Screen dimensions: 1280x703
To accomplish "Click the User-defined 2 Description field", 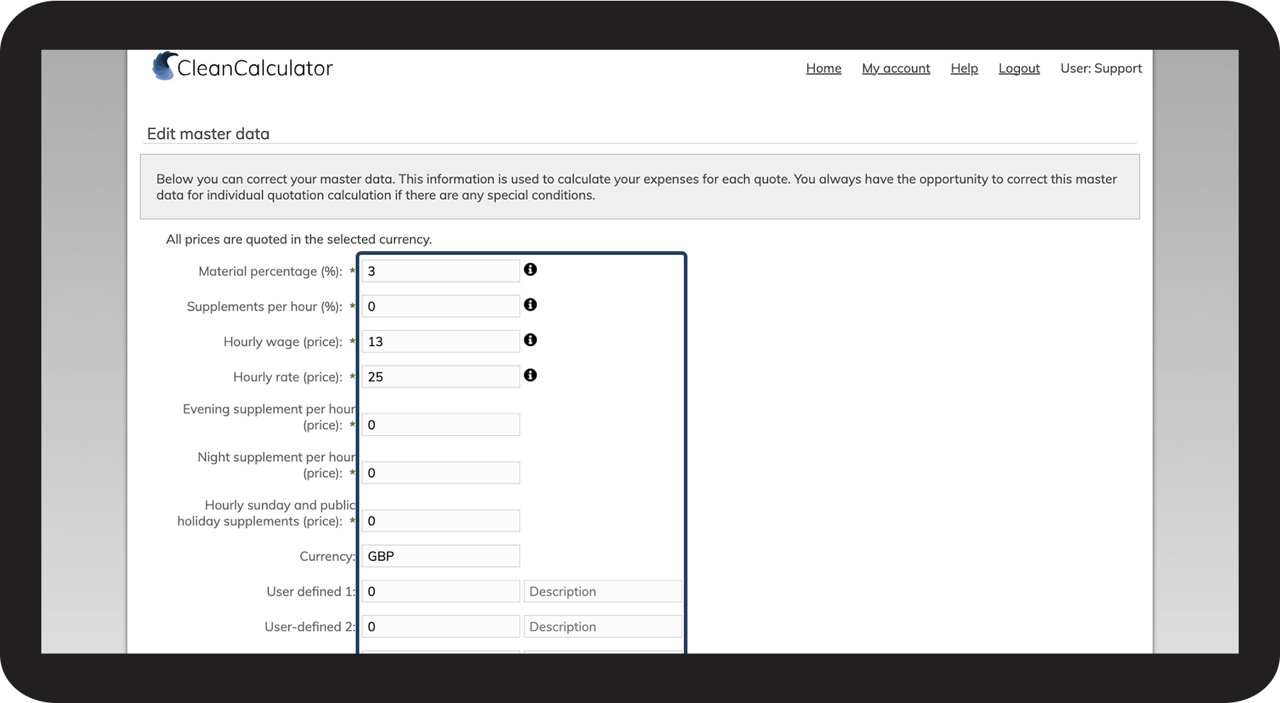I will pyautogui.click(x=603, y=626).
